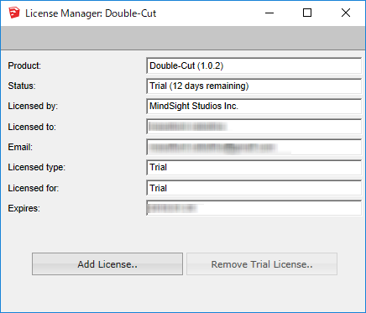Viewport: 366px width, 313px height.
Task: Click the Remove Trial License.. button
Action: [x=262, y=264]
